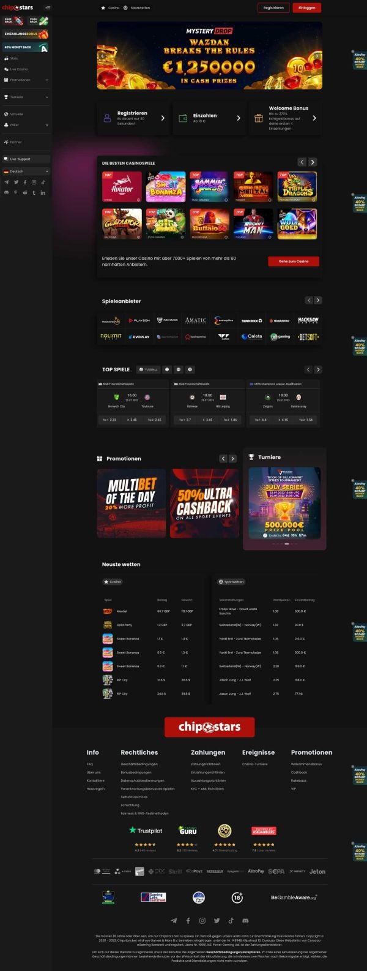Show next matches in Top Spiele
The width and height of the screenshot is (367, 971).
click(318, 369)
